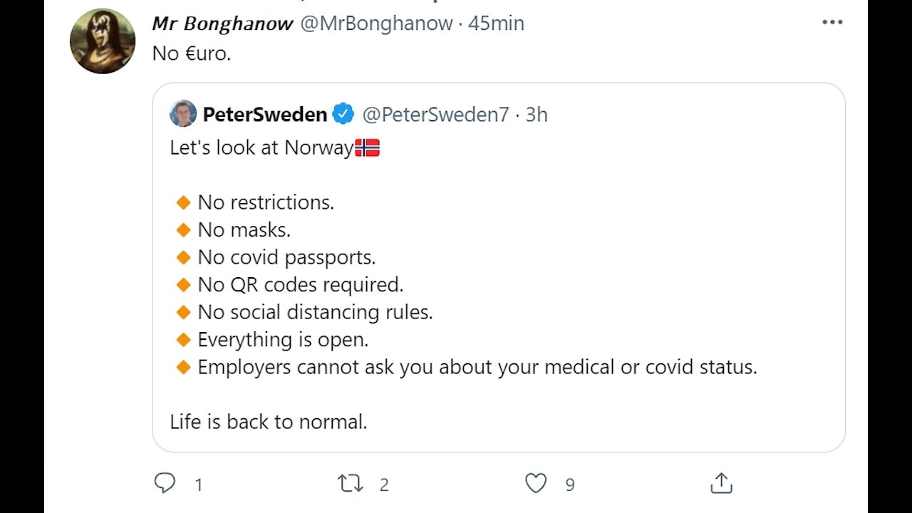The height and width of the screenshot is (513, 912).
Task: Retweet using the arrows icon
Action: coord(350,484)
